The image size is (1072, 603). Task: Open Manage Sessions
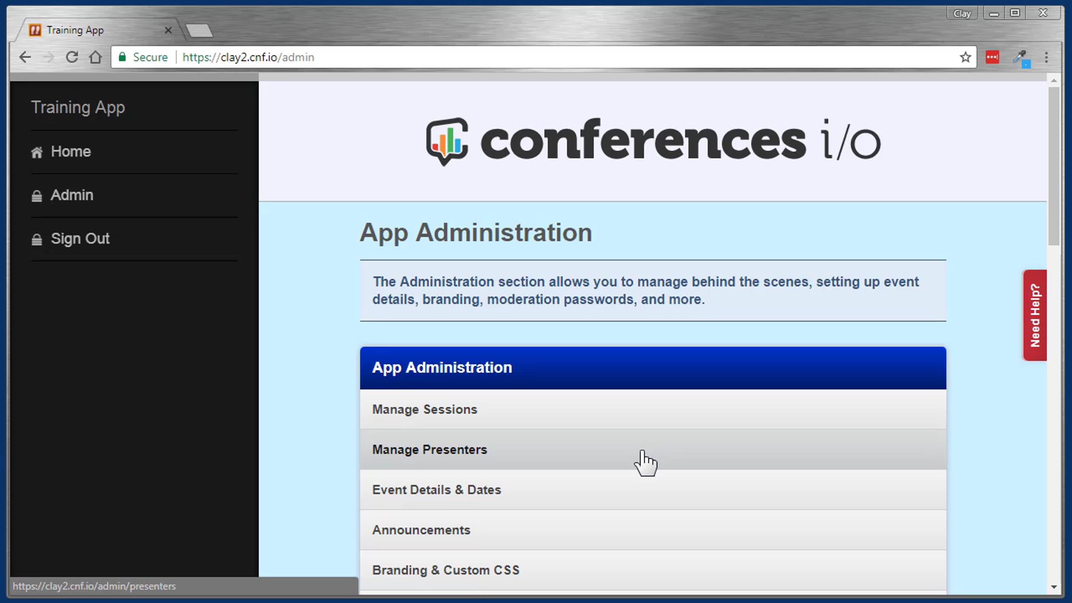(653, 409)
